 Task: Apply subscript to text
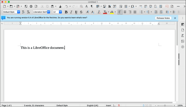(x=93, y=12)
